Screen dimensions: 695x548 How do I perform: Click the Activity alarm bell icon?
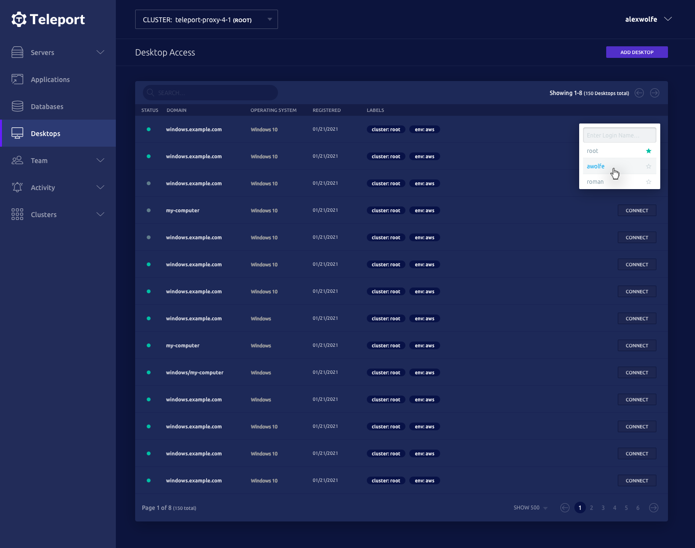17,187
